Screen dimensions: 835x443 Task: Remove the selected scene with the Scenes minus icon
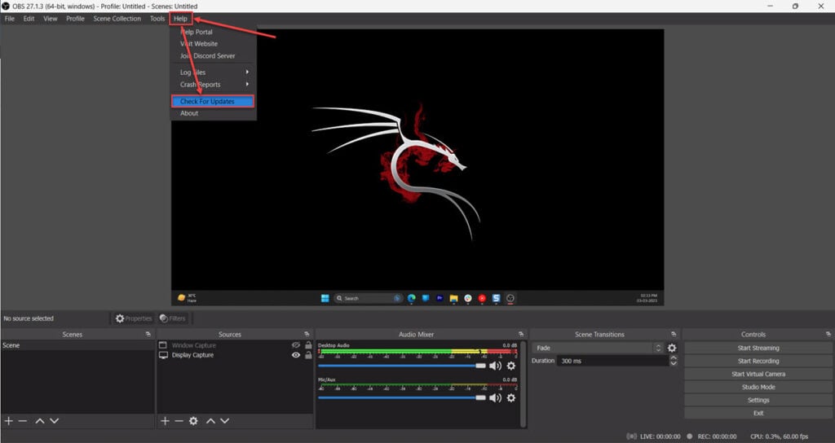click(22, 421)
